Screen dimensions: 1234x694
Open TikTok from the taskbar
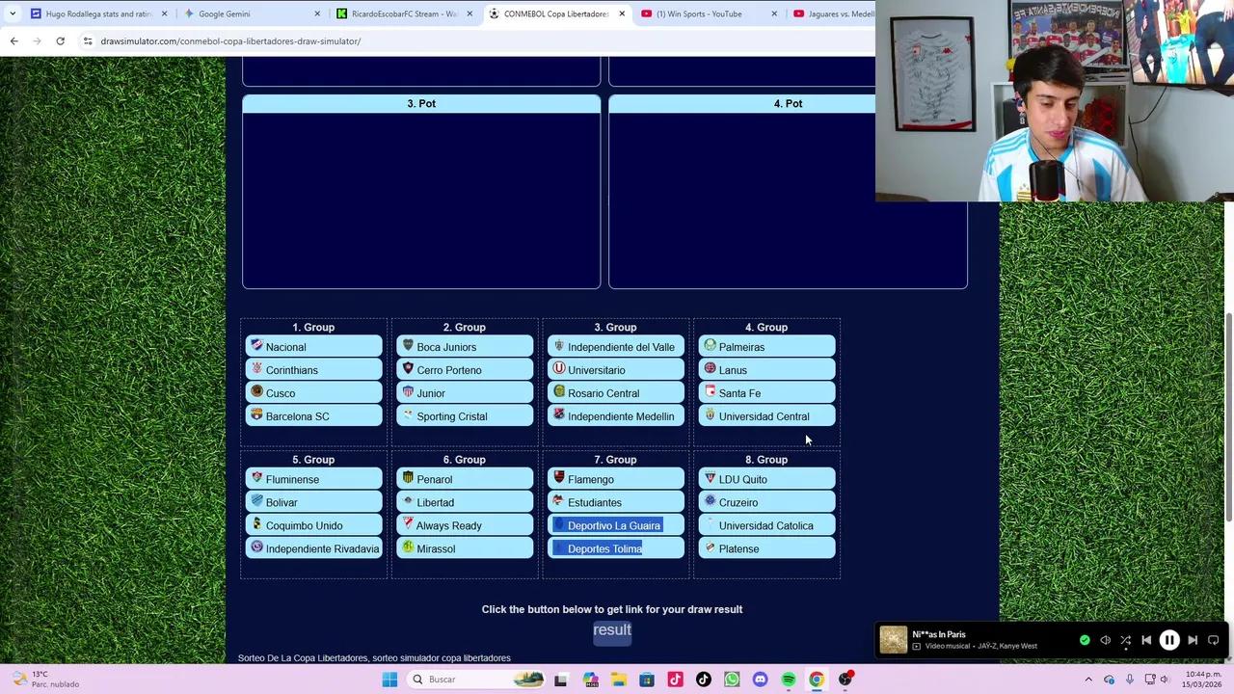pos(703,680)
